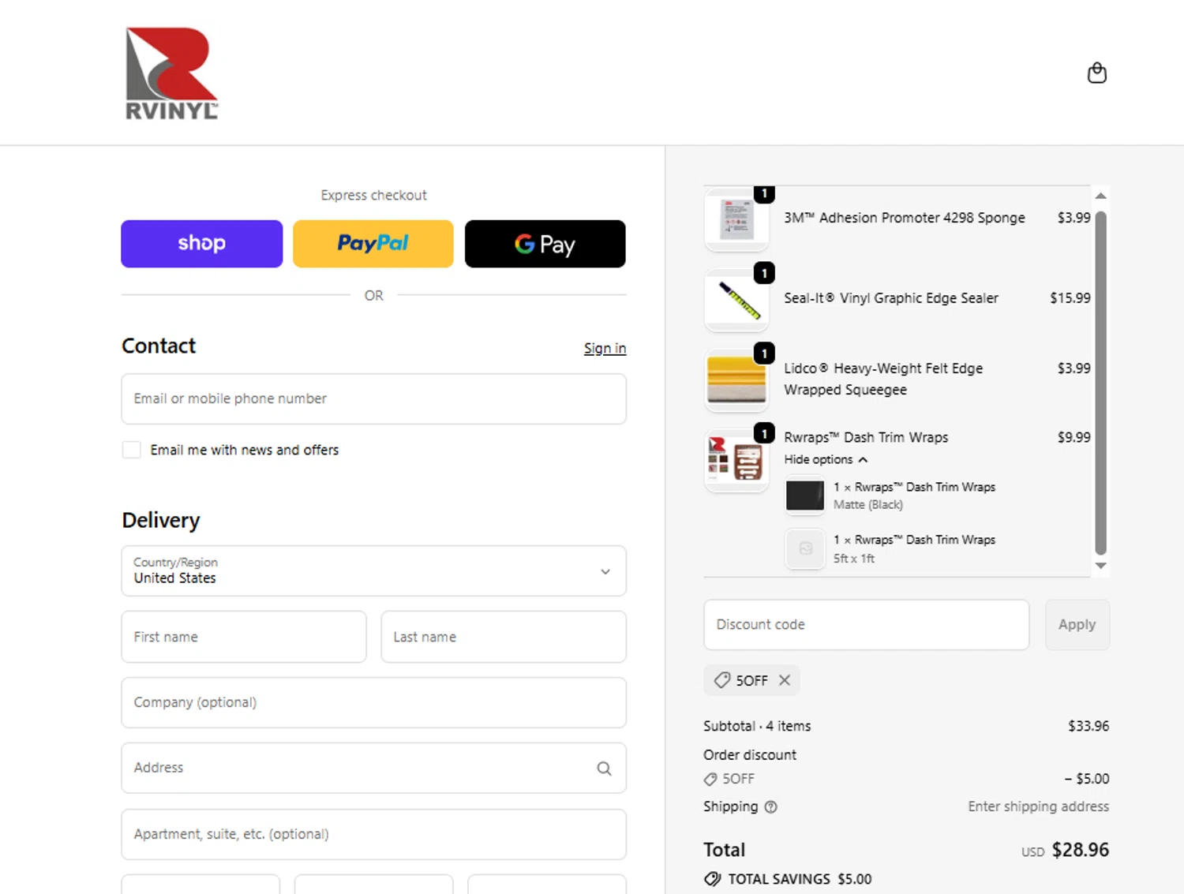This screenshot has height=894, width=1184.
Task: Click the quantity badge on Rwraps Dash Trim
Action: click(764, 434)
